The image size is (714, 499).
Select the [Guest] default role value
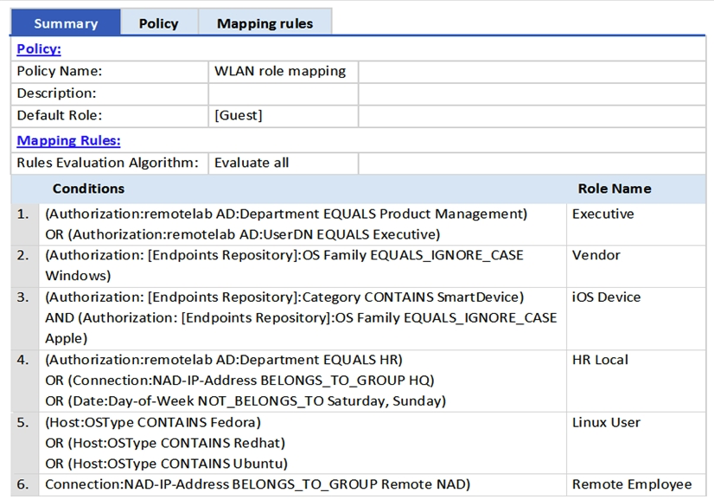point(239,115)
